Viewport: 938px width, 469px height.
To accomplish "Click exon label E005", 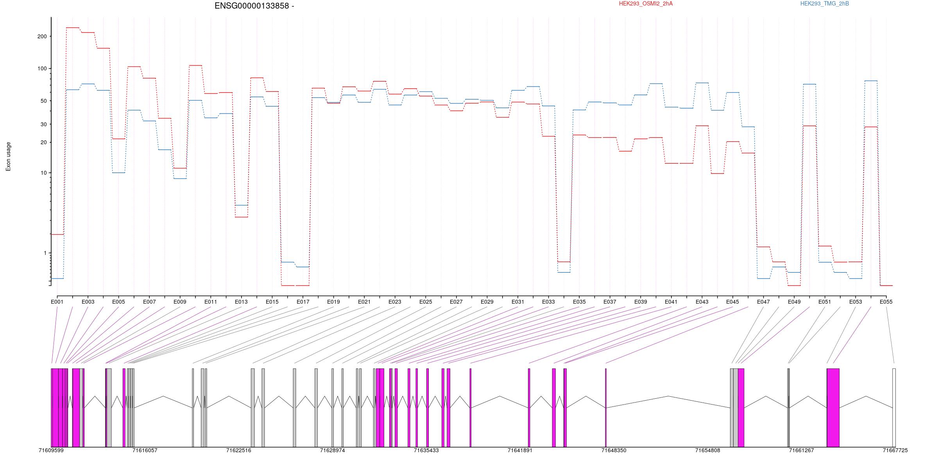I will point(118,302).
